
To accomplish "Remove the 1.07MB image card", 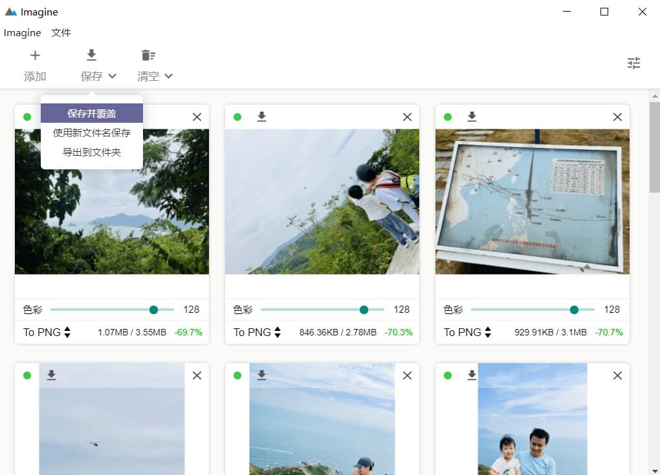I will coord(197,117).
